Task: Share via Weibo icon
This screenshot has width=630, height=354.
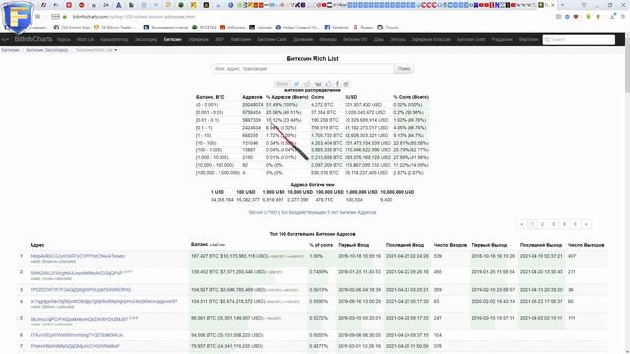Action: [346, 84]
